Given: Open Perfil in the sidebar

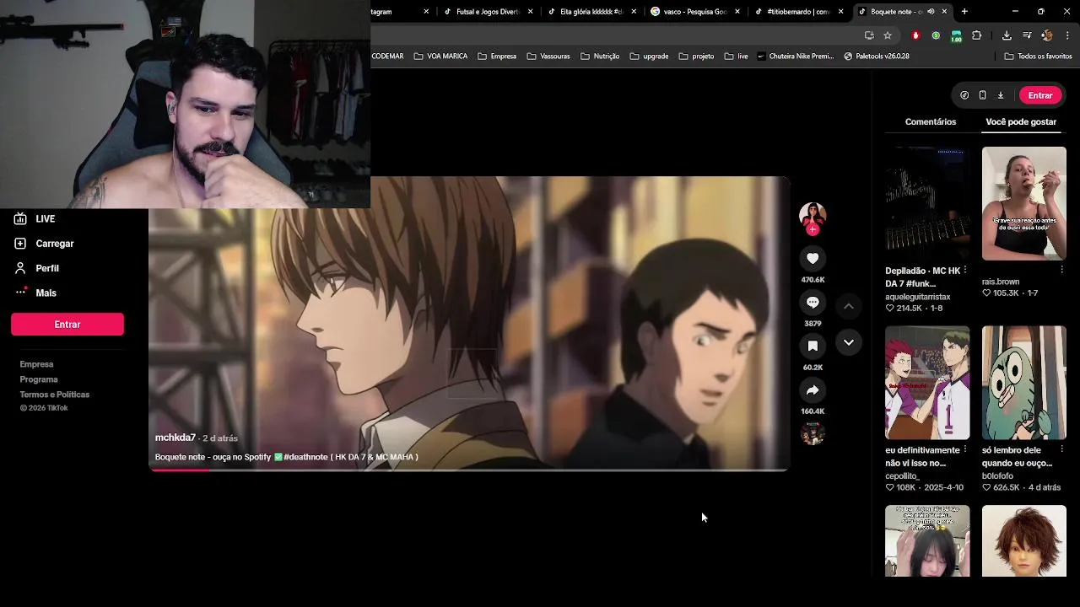Looking at the screenshot, I should point(37,268).
